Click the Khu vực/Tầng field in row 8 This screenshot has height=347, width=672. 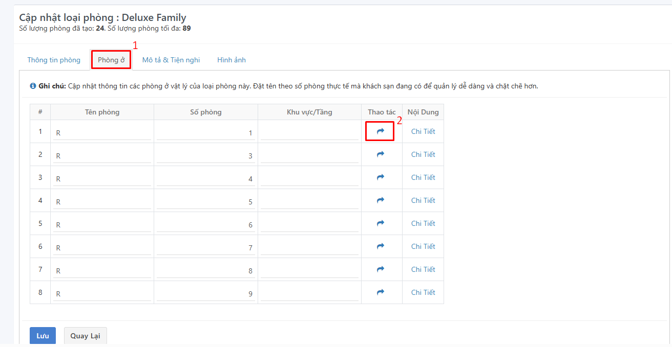(x=309, y=293)
